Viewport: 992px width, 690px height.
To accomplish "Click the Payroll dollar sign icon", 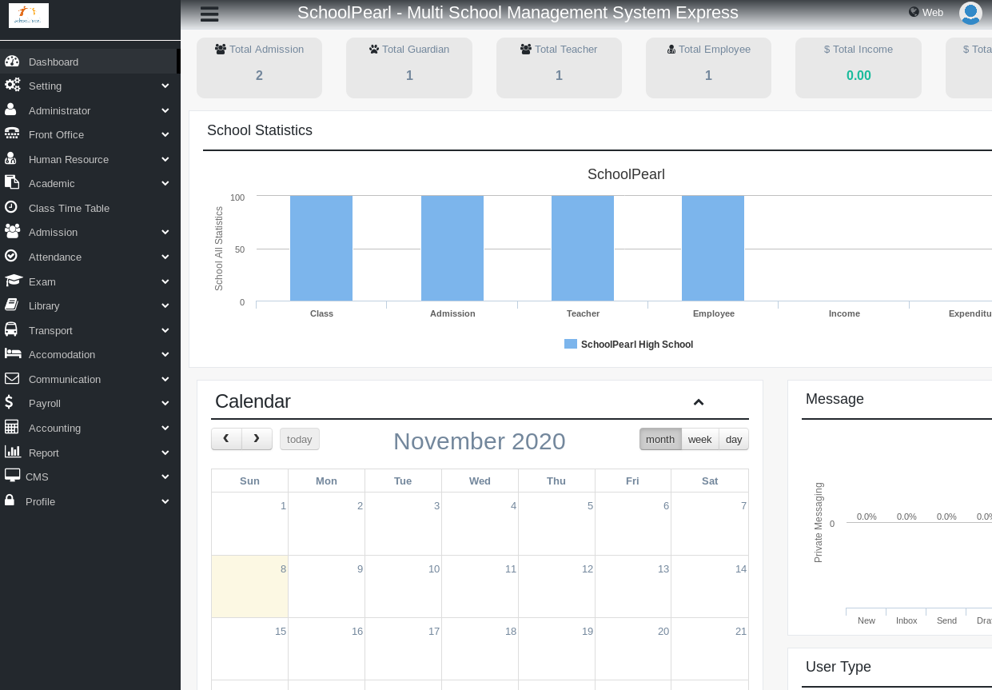I will pos(9,403).
